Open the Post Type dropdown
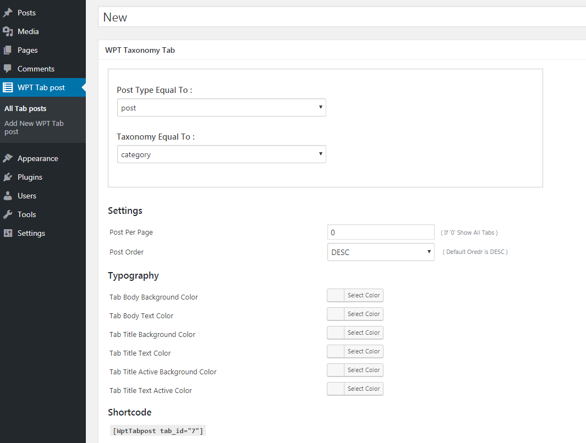This screenshot has height=443, width=586. [222, 108]
